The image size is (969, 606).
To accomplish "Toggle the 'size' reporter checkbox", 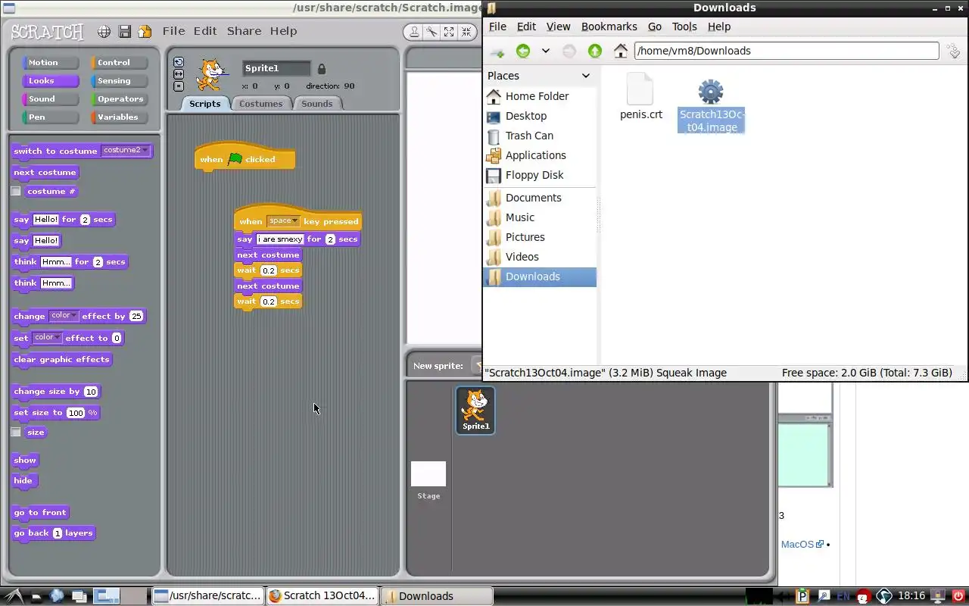I will 16,433.
